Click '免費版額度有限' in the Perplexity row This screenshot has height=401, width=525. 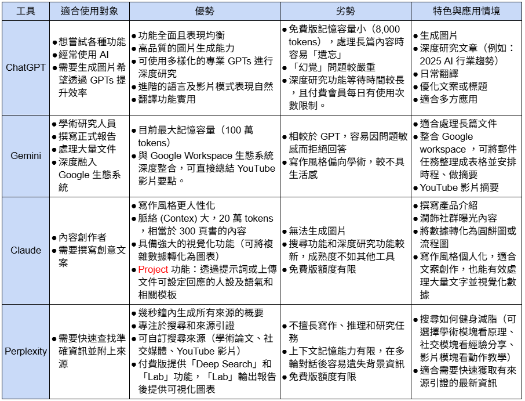tap(322, 376)
